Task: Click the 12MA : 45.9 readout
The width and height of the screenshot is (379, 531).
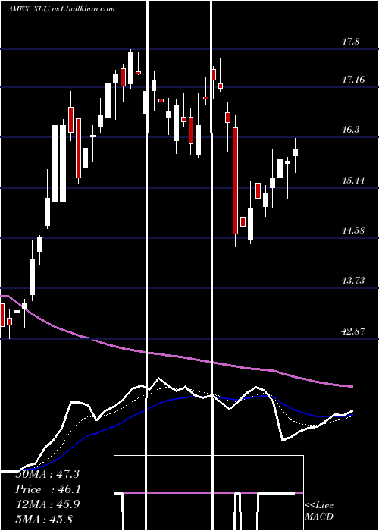Action: pos(48,504)
